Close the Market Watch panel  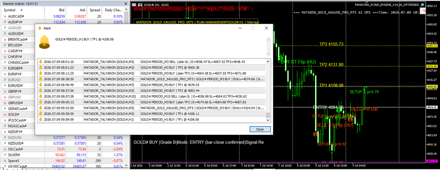click(x=125, y=3)
